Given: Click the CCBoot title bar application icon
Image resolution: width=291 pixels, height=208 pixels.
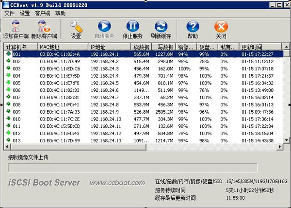Looking at the screenshot, I should pyautogui.click(x=6, y=5).
